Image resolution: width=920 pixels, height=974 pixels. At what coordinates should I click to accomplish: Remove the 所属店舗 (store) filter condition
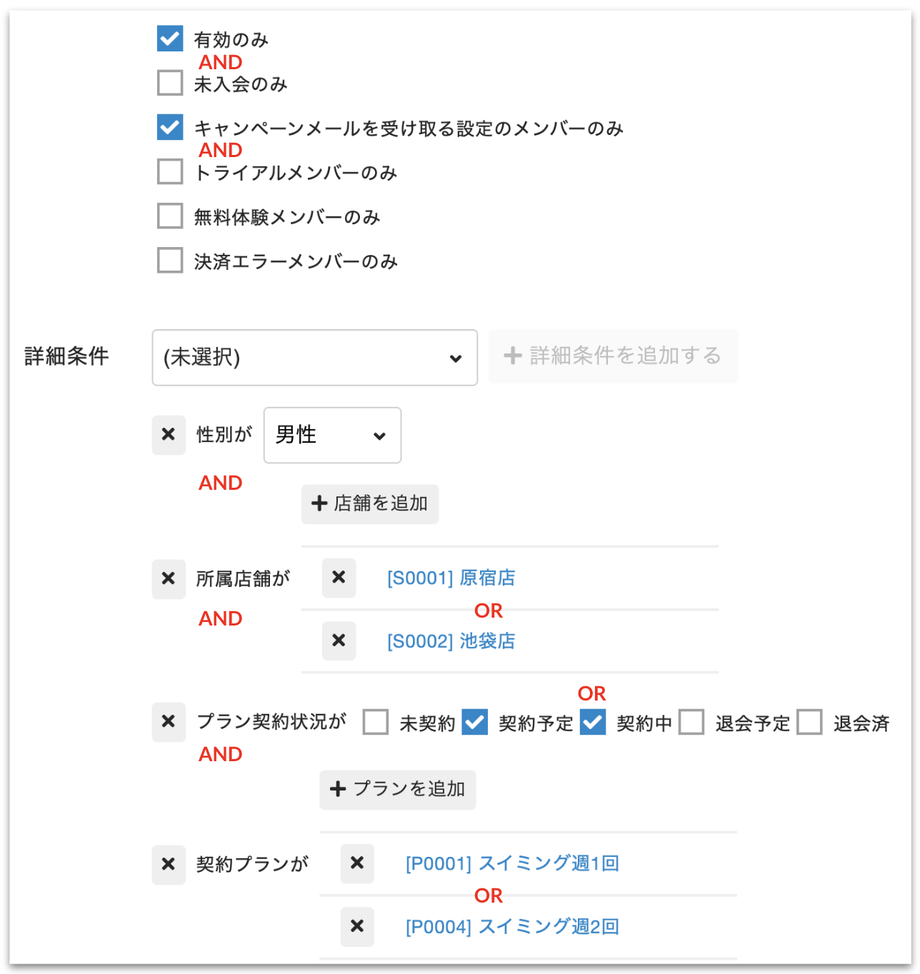pos(169,578)
